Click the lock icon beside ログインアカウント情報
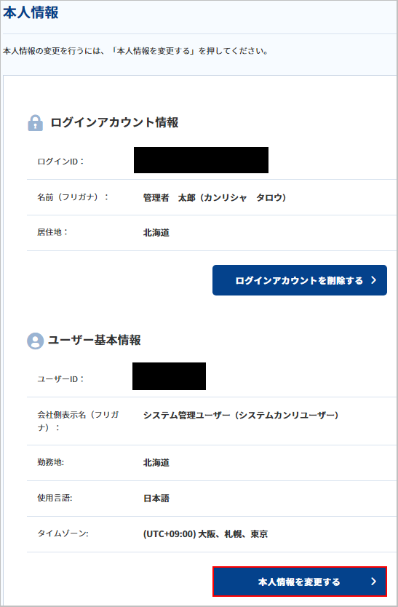The width and height of the screenshot is (398, 607). tap(35, 123)
